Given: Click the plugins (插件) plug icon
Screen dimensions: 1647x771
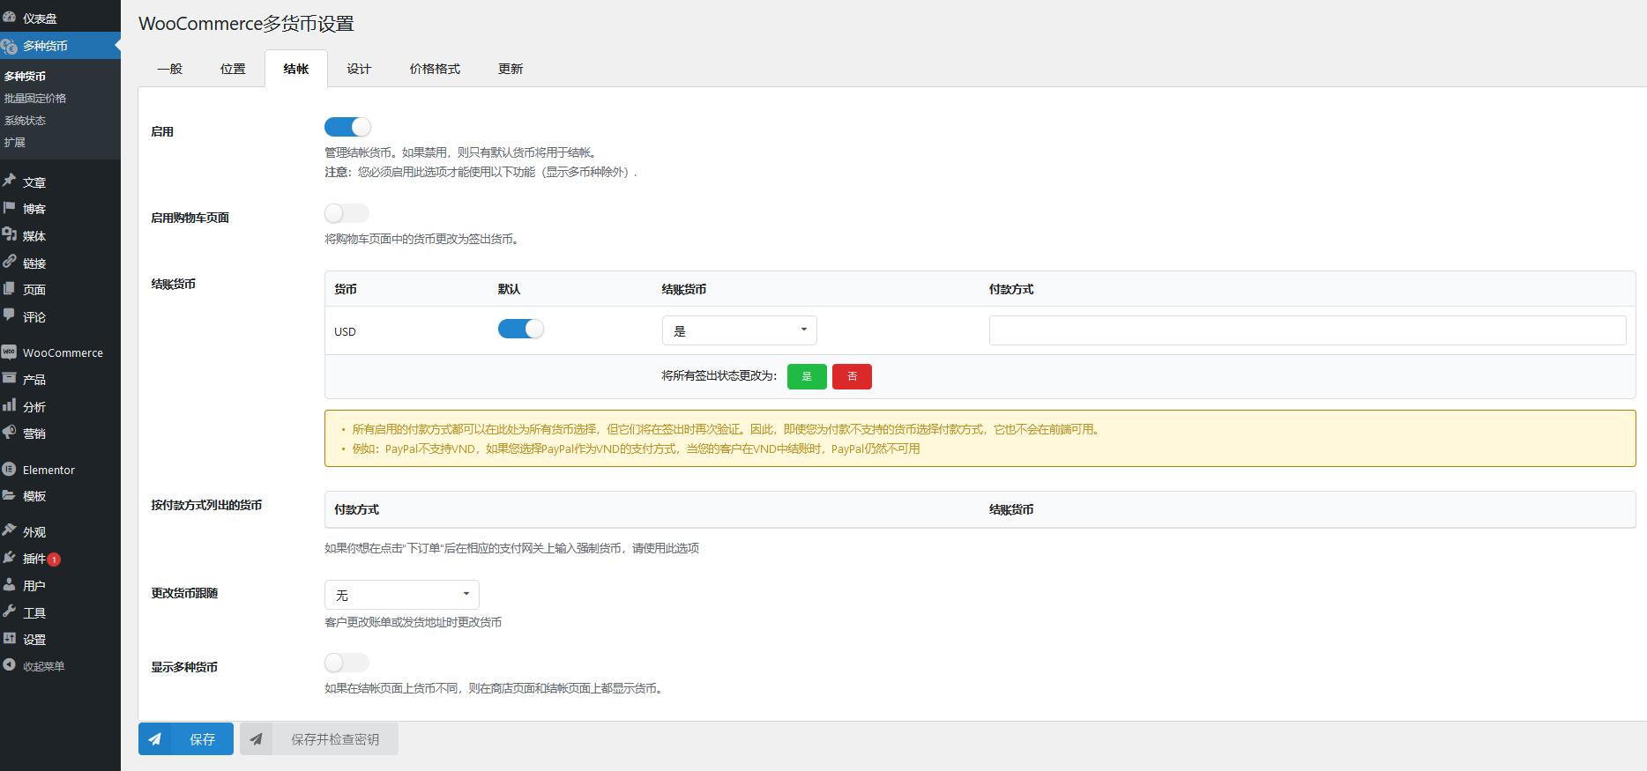Looking at the screenshot, I should 10,558.
